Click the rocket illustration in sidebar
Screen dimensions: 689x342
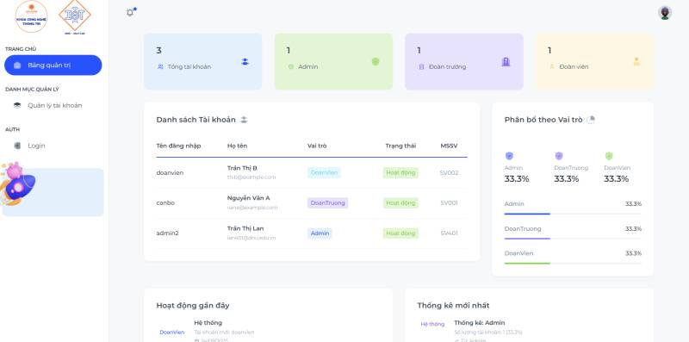pyautogui.click(x=16, y=184)
